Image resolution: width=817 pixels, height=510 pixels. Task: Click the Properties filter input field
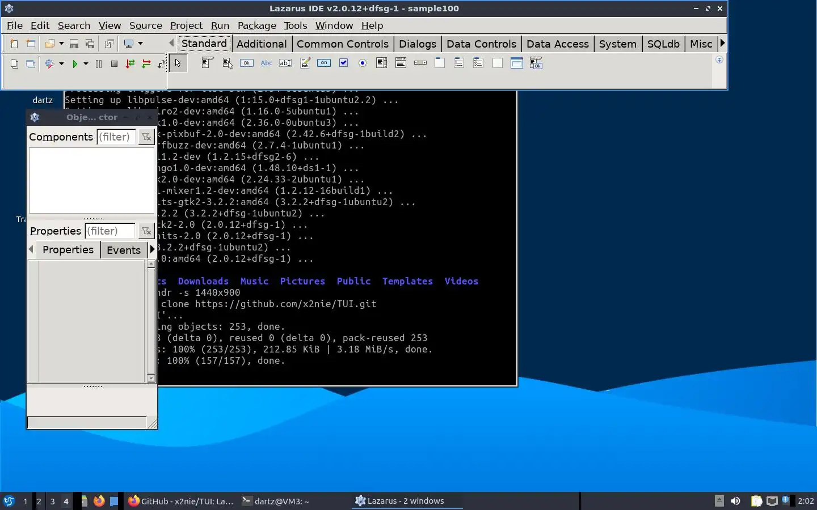(x=110, y=231)
